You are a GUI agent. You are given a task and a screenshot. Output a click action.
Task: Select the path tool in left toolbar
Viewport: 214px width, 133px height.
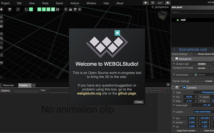pos(1,38)
